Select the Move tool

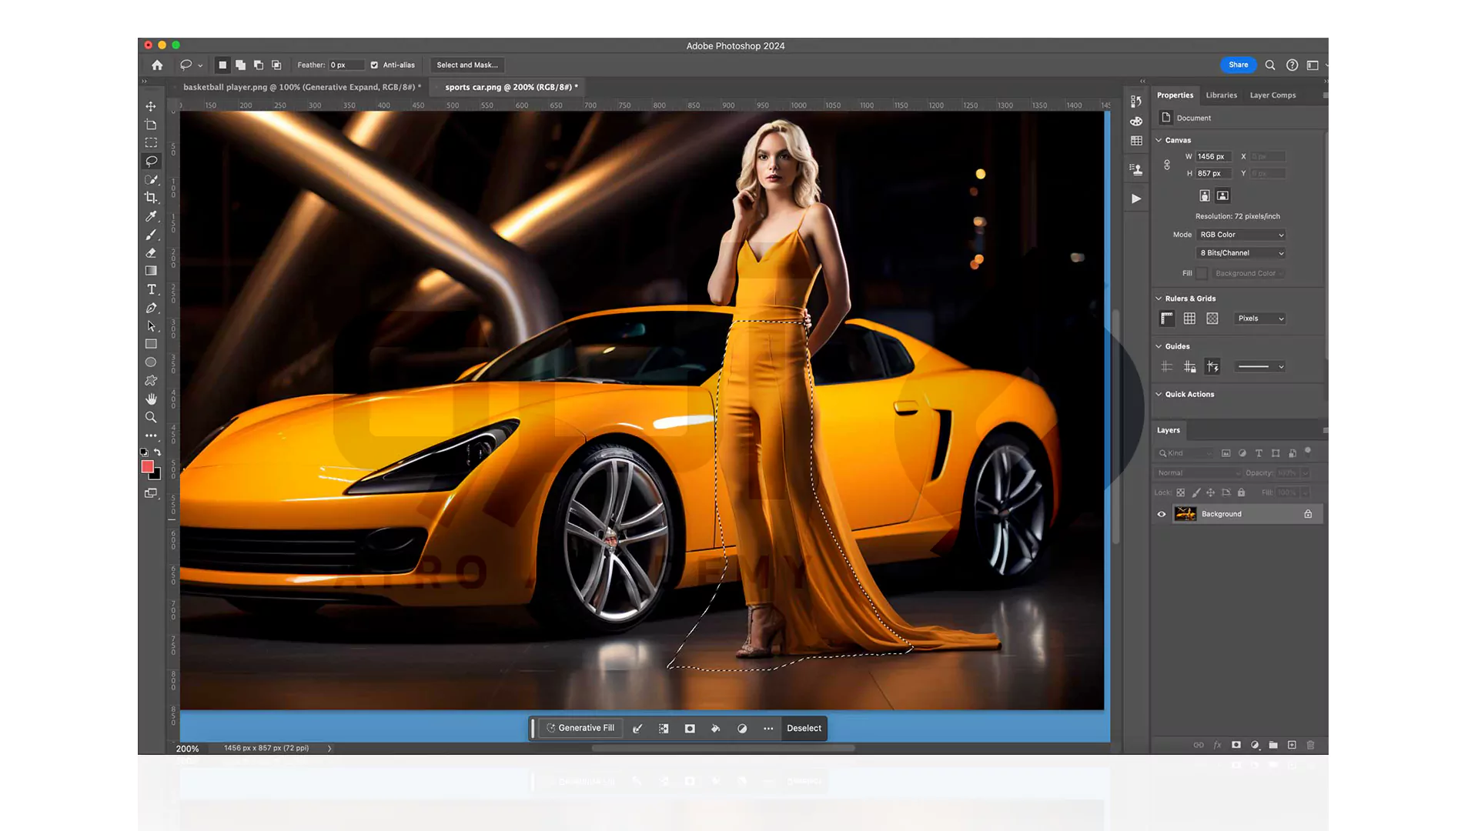151,106
